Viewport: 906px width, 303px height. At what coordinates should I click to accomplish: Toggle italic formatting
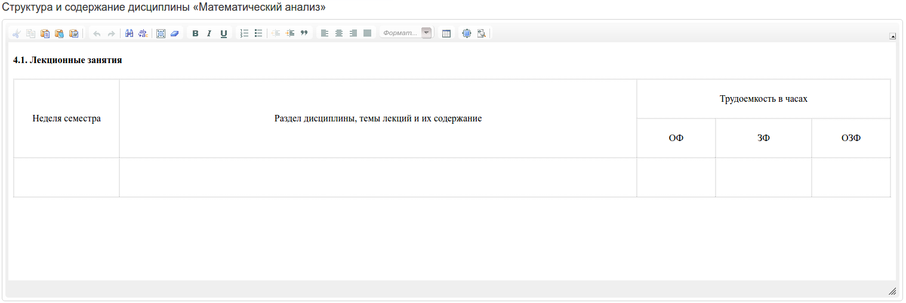(x=209, y=33)
